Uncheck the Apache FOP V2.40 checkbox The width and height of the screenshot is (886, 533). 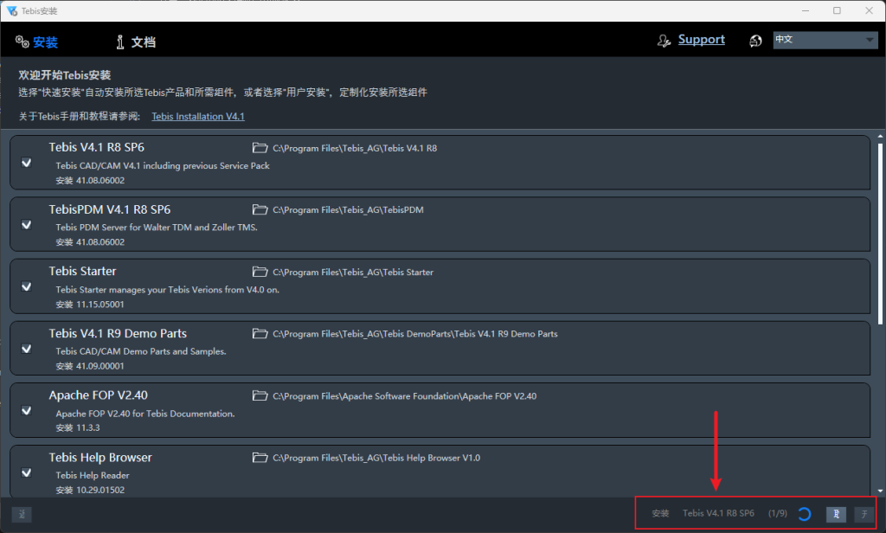click(x=26, y=410)
